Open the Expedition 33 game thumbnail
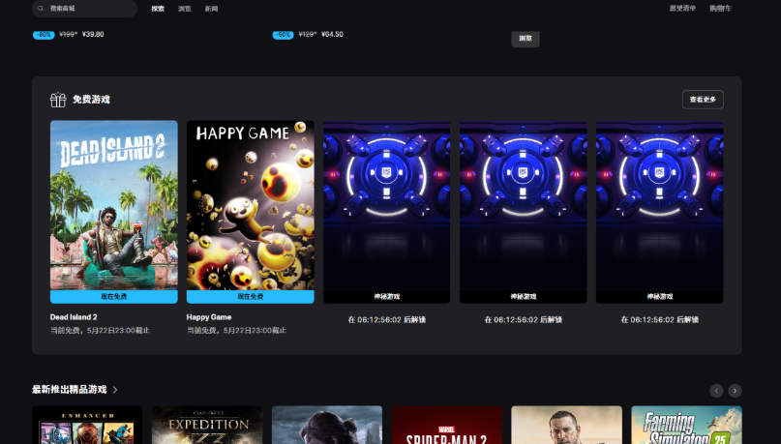The width and height of the screenshot is (781, 444). [207, 425]
